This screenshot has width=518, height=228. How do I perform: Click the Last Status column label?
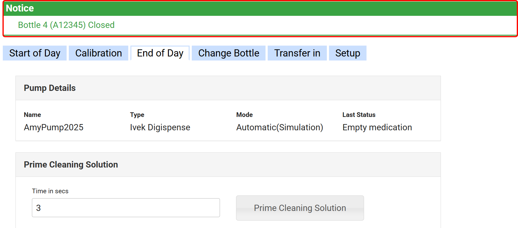pyautogui.click(x=359, y=115)
